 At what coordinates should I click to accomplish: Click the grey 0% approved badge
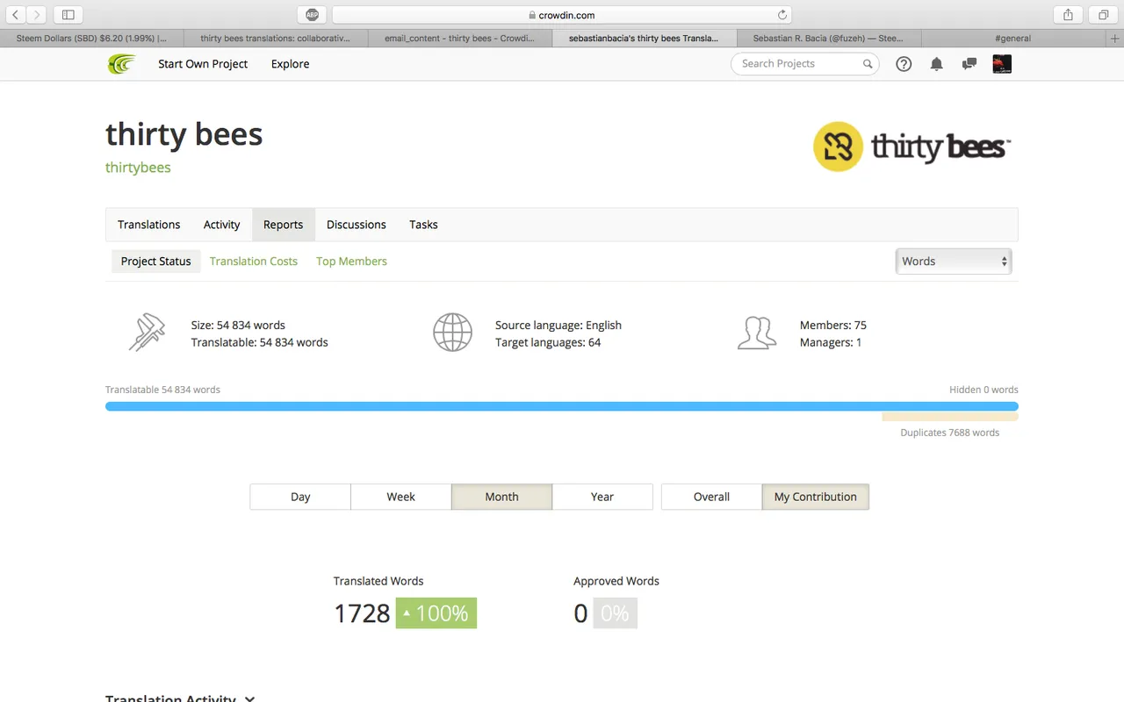point(615,613)
